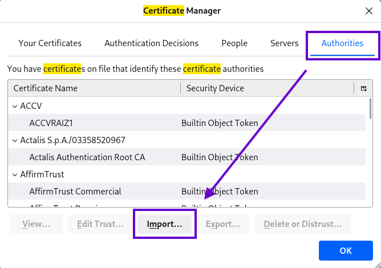
Task: Click Builtin Object Token in Actalis row
Action: 220,157
